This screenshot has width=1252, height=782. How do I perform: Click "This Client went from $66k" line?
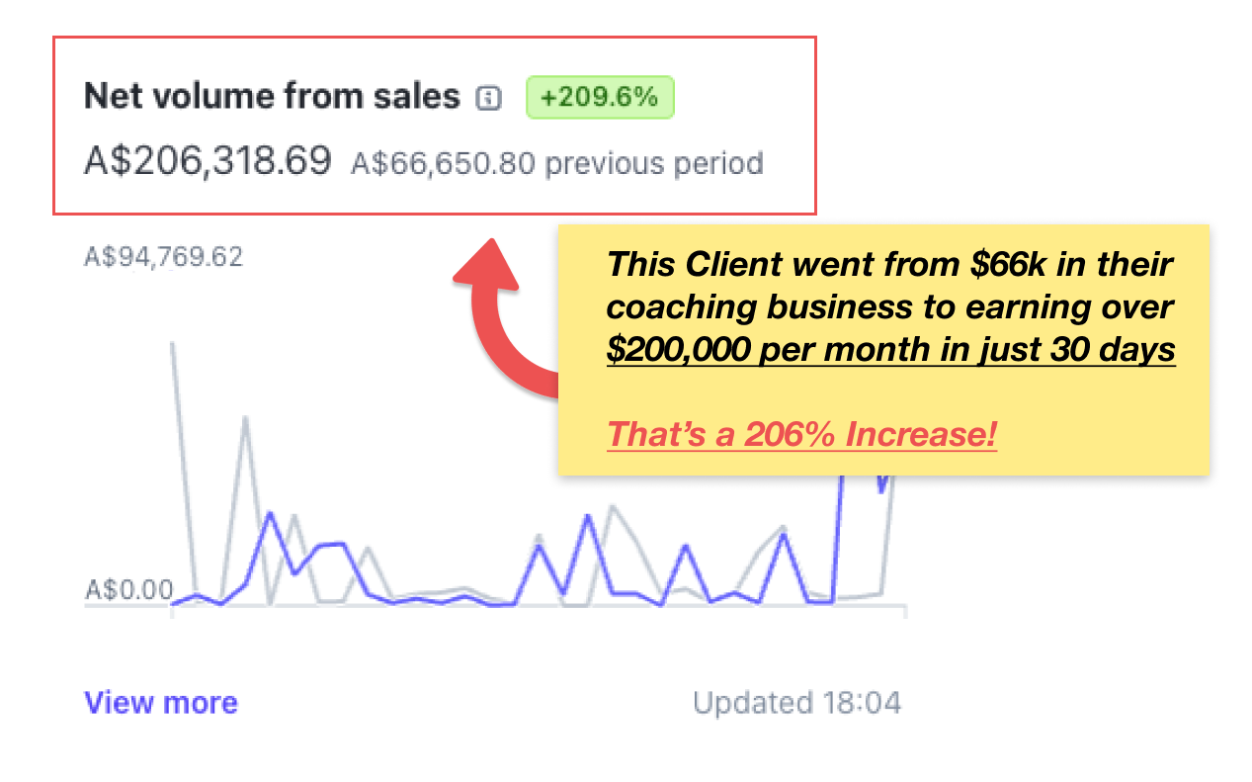click(x=889, y=265)
